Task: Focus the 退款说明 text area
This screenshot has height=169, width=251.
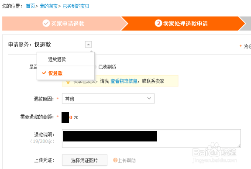Action: pos(151,138)
